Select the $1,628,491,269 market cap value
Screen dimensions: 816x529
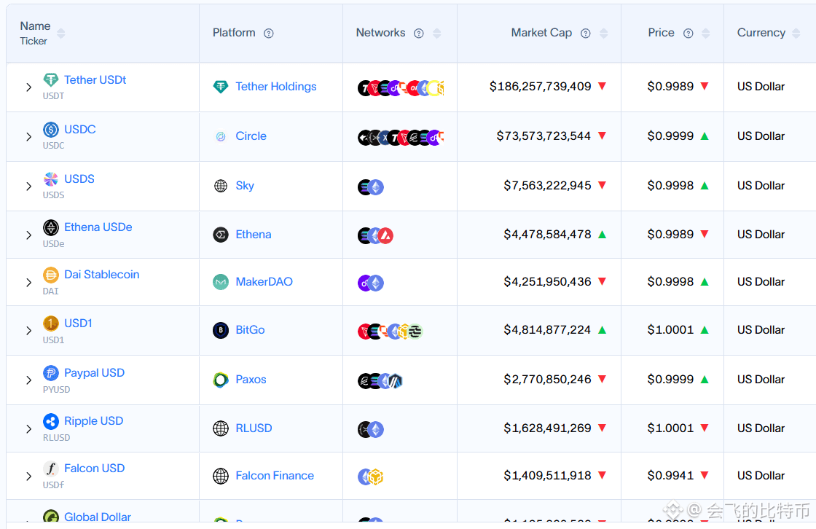coord(547,428)
